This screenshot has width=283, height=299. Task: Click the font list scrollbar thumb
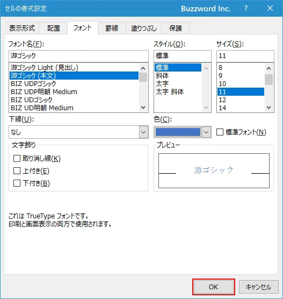[x=143, y=77]
